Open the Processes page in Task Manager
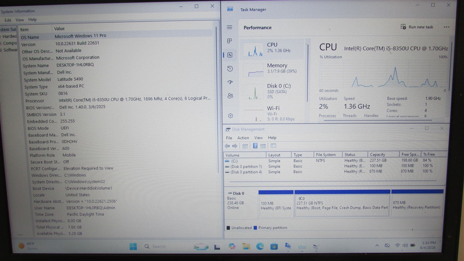This screenshot has height=261, width=464. (x=229, y=41)
